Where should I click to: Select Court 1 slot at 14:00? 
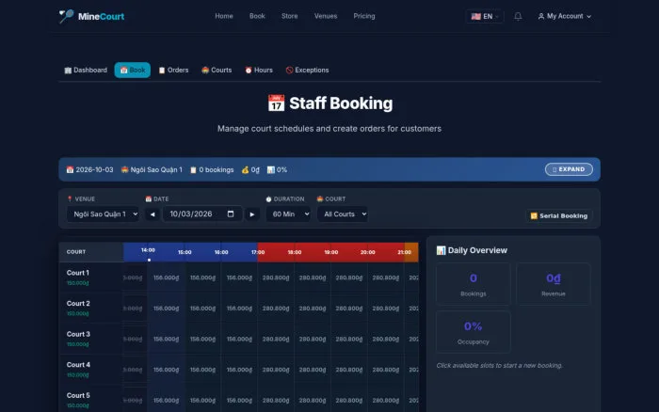coord(166,277)
